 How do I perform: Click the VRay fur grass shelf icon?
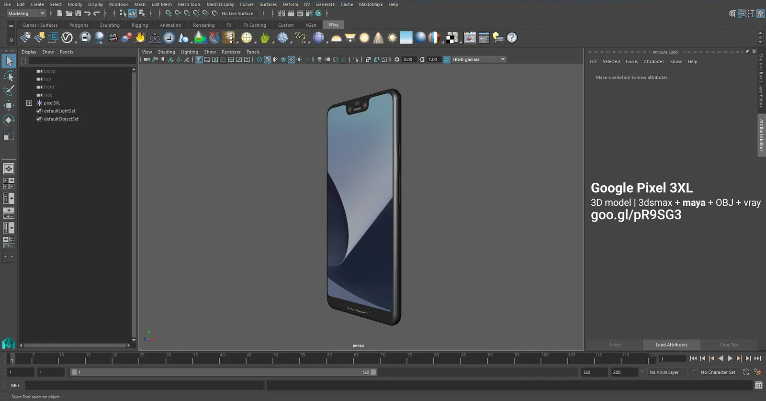pyautogui.click(x=265, y=37)
